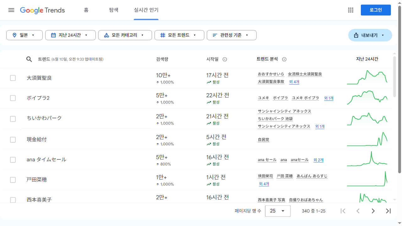Expand 외 2개 for ana タイムセール

pos(318,160)
